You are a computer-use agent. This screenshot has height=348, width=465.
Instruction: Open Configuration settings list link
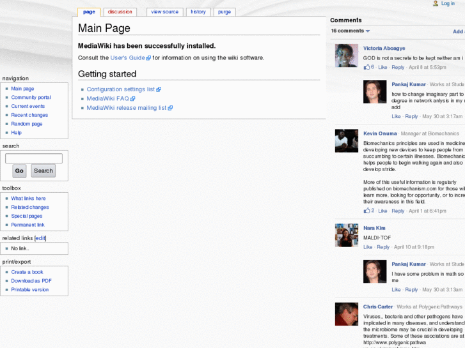click(x=121, y=89)
